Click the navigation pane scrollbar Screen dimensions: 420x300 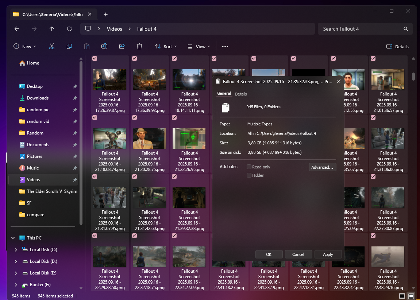pos(81,143)
